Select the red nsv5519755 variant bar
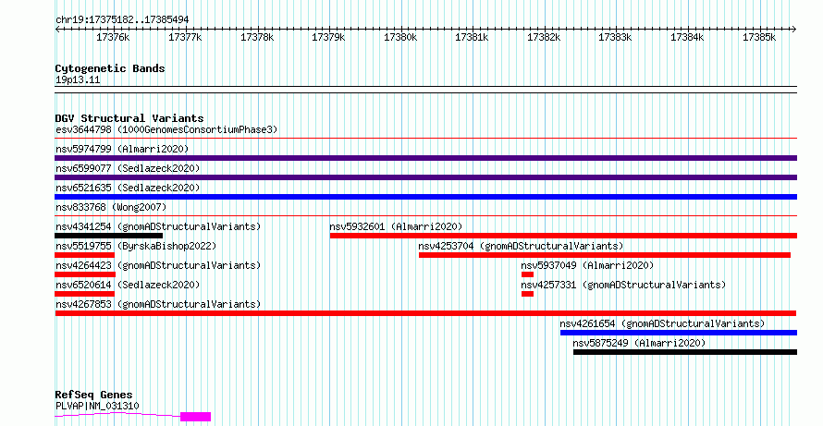This screenshot has height=426, width=823. point(84,255)
